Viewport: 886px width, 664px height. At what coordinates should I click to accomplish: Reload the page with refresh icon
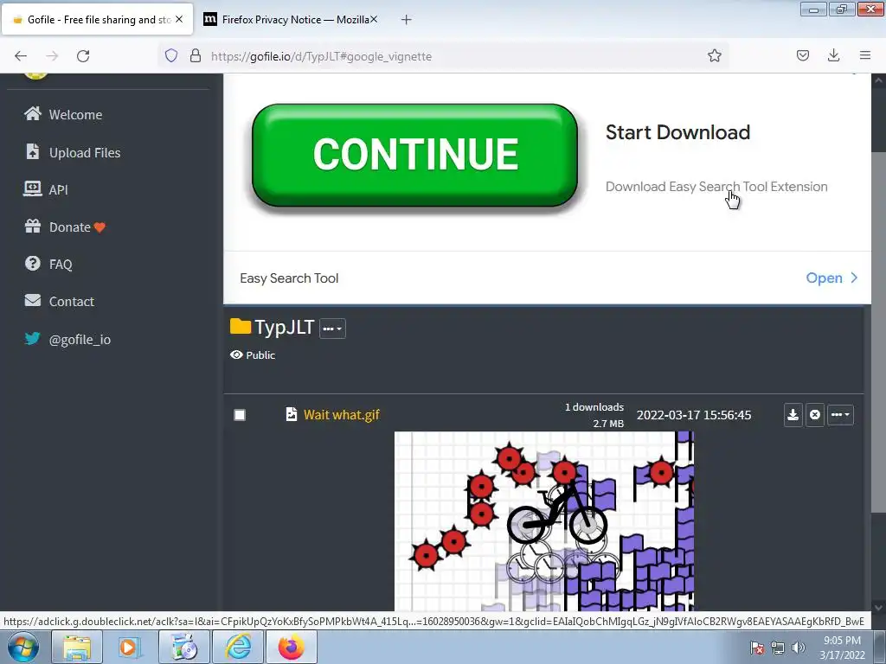(x=83, y=56)
